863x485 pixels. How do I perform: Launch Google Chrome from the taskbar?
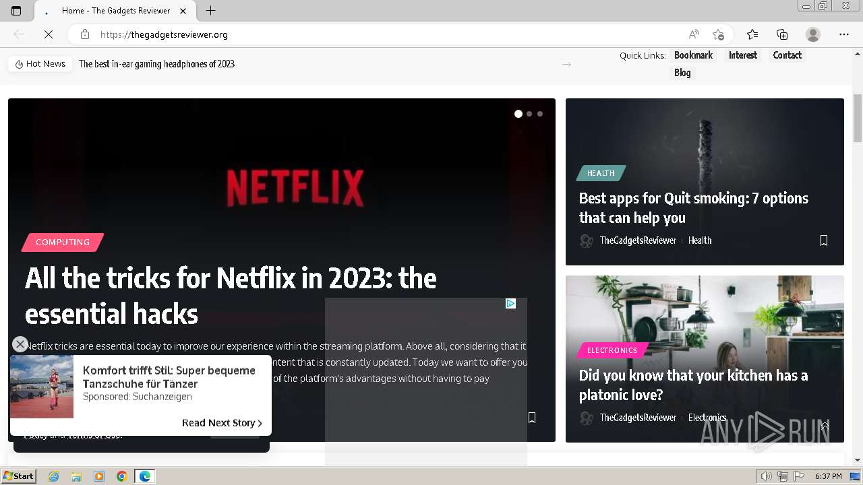pyautogui.click(x=122, y=476)
